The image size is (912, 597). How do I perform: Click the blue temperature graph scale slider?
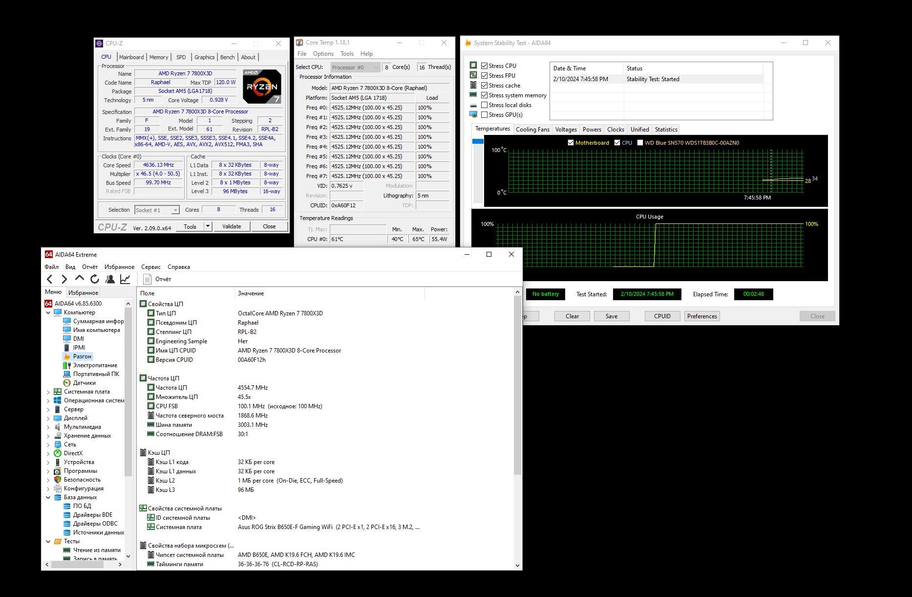point(478,142)
